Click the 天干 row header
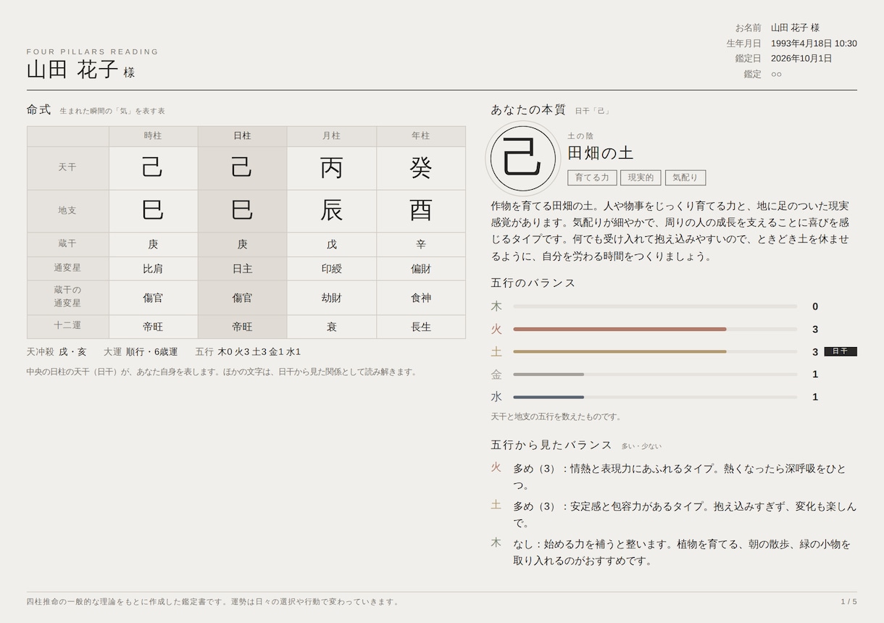884x623 pixels. 67,168
